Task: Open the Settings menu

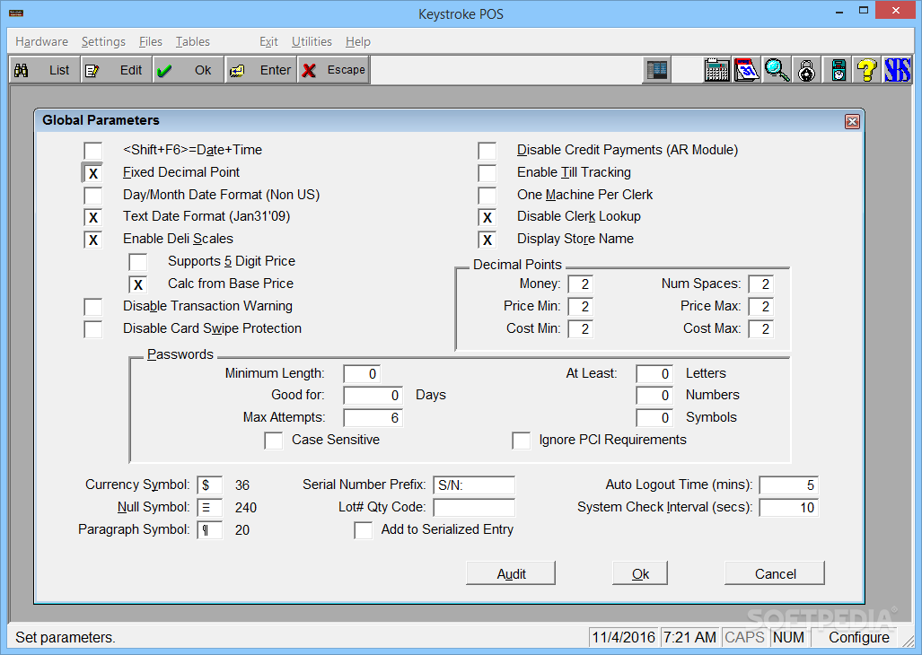Action: [103, 41]
